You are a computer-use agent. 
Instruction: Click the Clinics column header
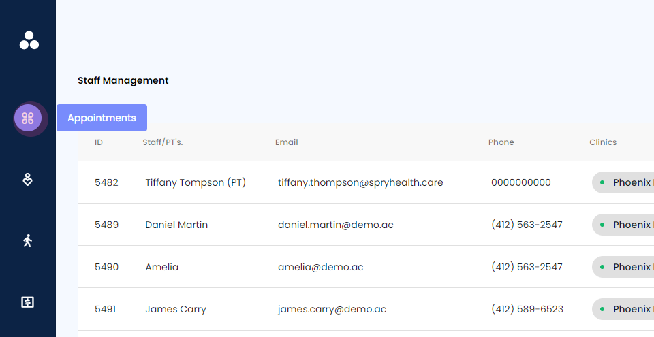pyautogui.click(x=603, y=142)
